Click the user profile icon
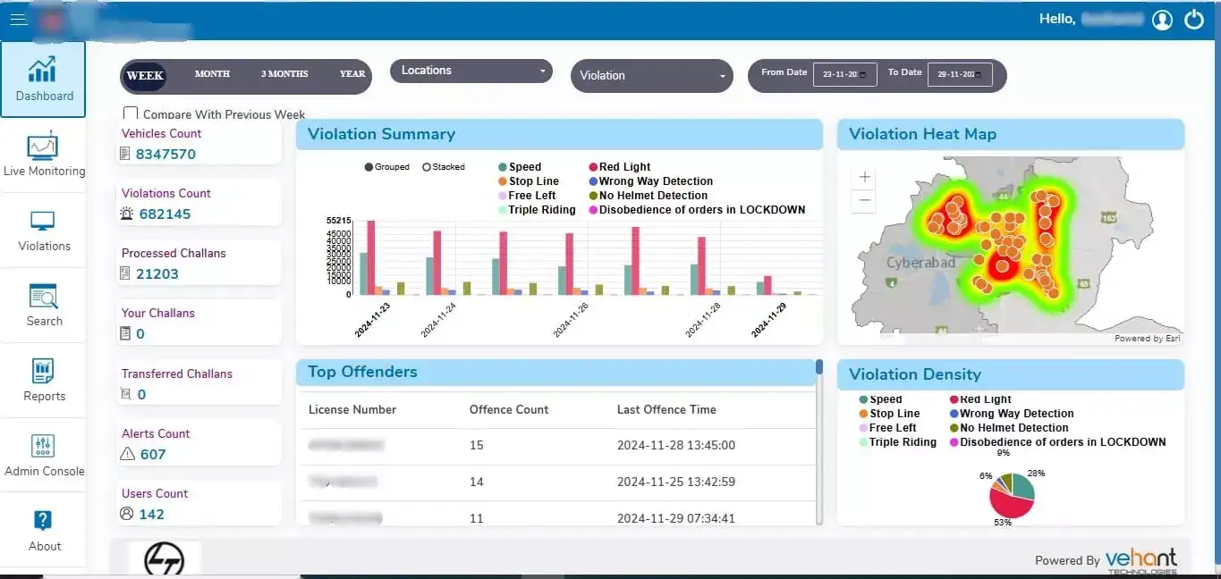 (1162, 20)
